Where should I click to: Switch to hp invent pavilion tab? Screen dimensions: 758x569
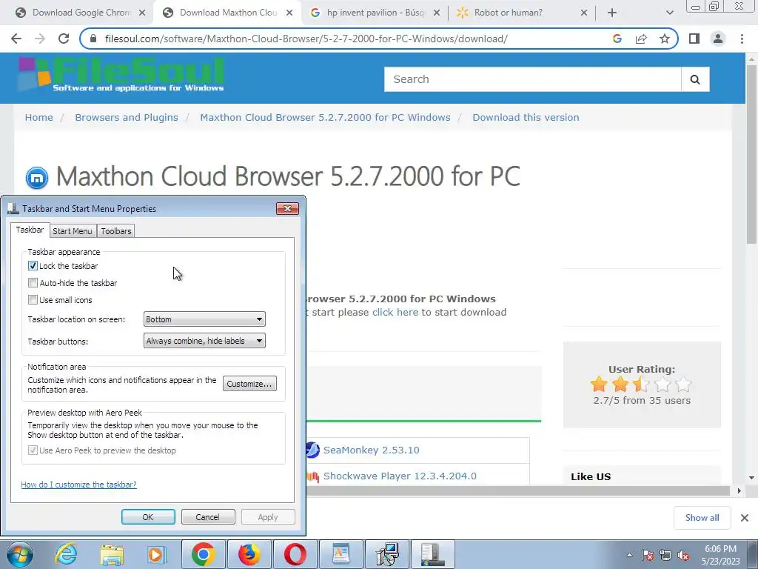coord(375,13)
